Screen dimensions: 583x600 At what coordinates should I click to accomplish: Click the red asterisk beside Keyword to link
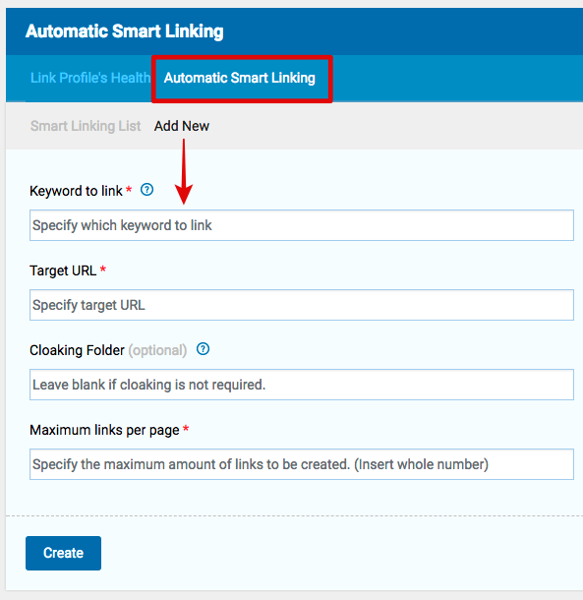click(129, 189)
